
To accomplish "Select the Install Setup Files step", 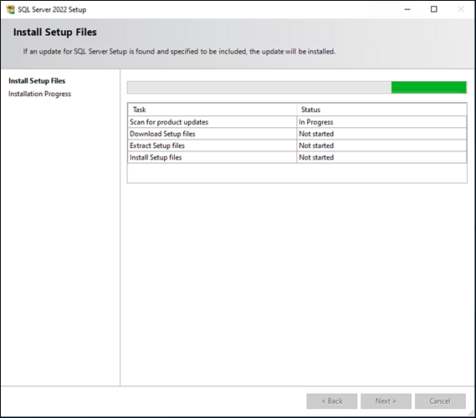I will click(x=37, y=81).
